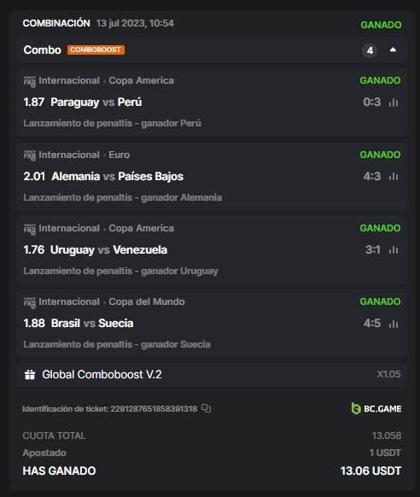420x497 pixels.
Task: Open the Brasil vs Suecia match
Action: [92, 324]
